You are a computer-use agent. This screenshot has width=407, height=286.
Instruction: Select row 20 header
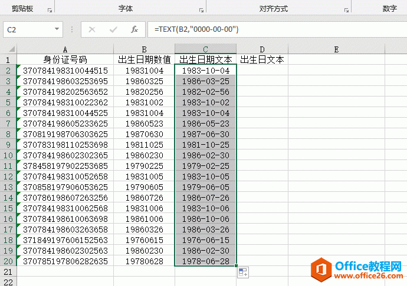click(x=8, y=261)
